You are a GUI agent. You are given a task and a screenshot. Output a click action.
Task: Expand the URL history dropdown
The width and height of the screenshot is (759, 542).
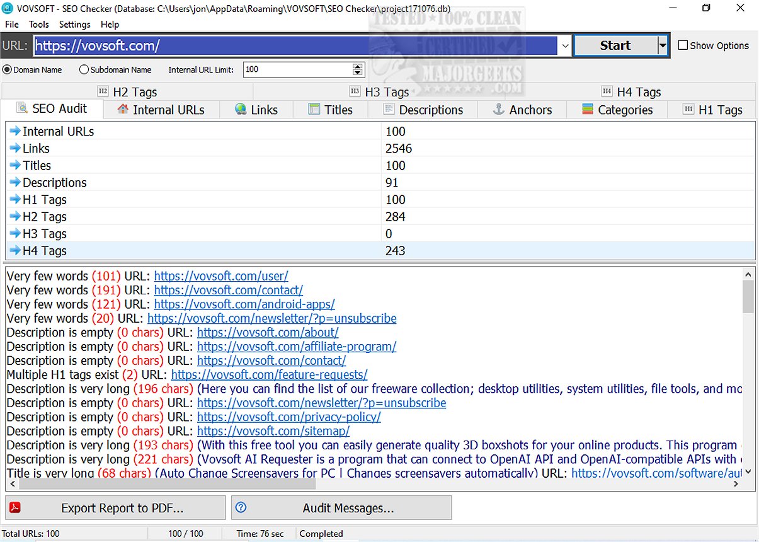click(x=565, y=45)
